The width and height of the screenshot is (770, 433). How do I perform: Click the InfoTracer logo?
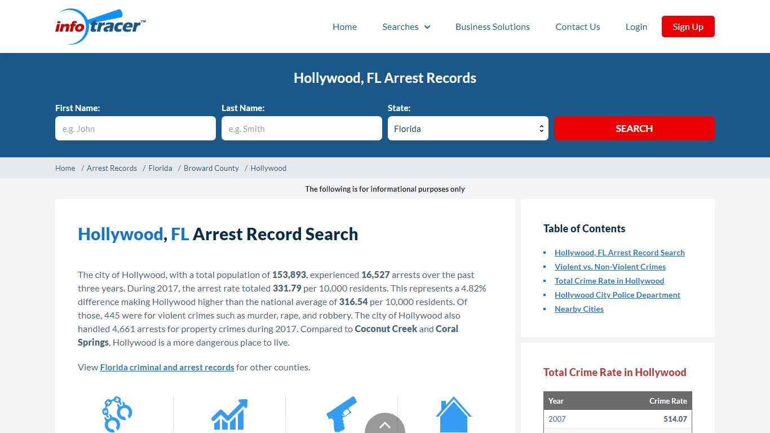100,26
